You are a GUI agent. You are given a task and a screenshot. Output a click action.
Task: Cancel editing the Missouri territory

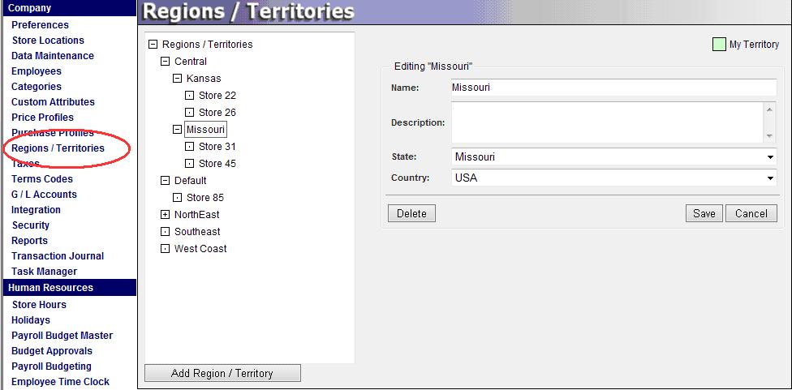click(751, 213)
